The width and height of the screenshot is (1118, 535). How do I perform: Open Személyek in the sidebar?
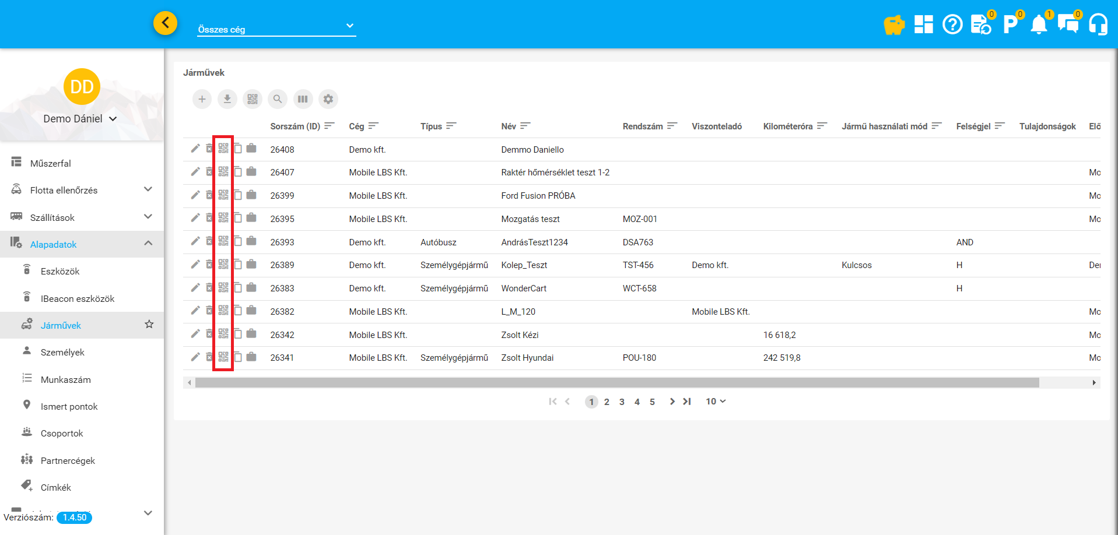click(62, 353)
